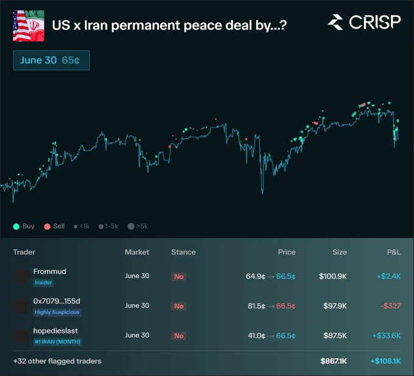Screen dimensions: 414x376
Task: Open trader Frommud's profile name
Action: click(x=50, y=271)
